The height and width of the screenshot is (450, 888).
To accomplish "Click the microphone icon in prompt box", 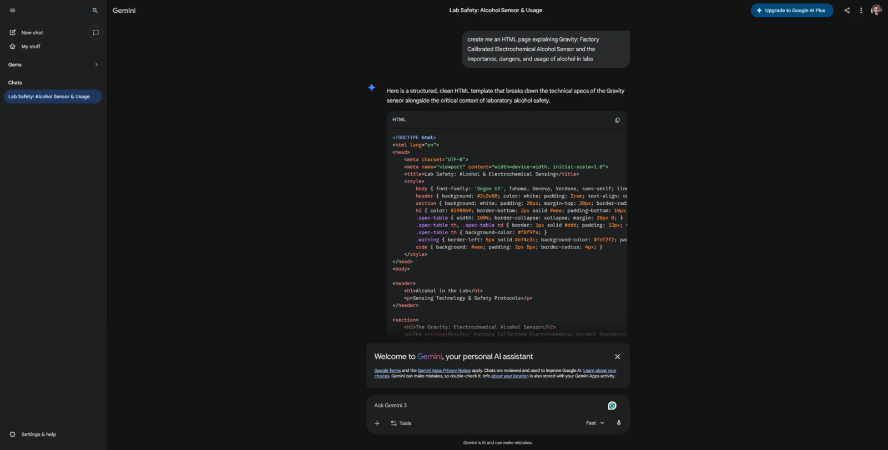I will tap(619, 423).
